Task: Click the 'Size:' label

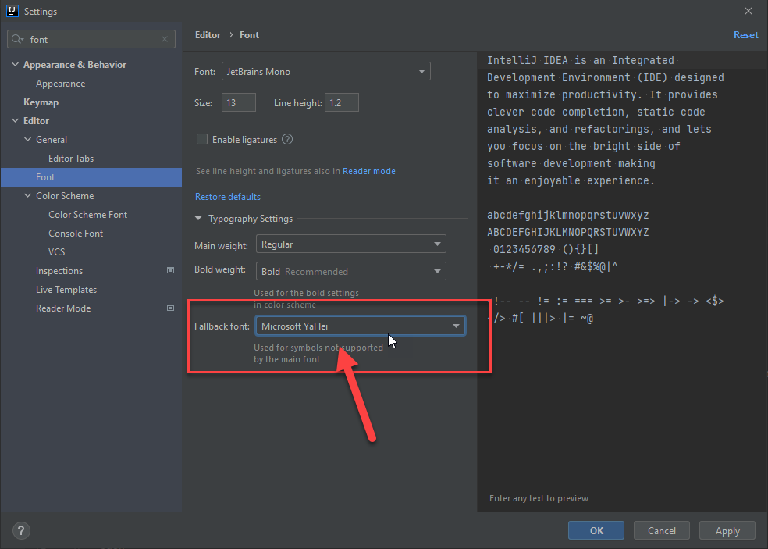Action: 203,103
